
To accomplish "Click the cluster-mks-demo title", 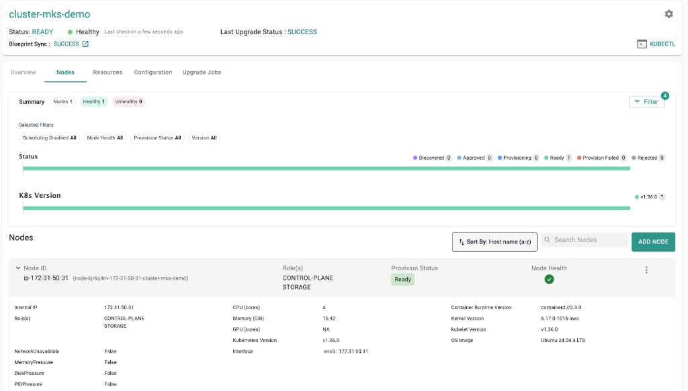I will 50,14.
